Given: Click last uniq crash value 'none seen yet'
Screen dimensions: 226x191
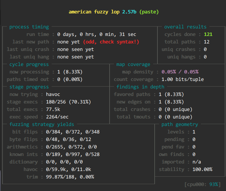Looking at the screenshot, I should tap(75, 49).
